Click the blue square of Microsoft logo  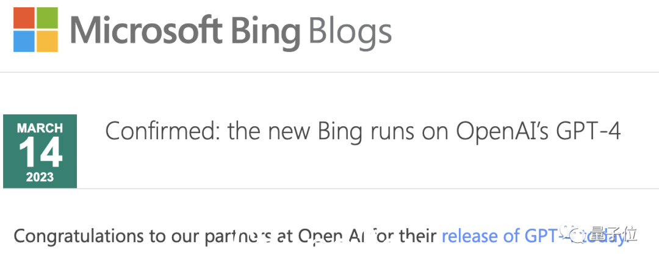pos(24,41)
